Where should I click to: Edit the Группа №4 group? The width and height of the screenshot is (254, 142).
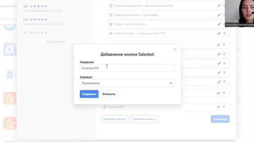[219, 107]
